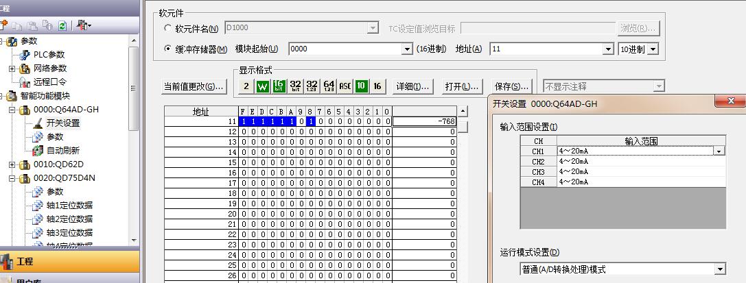Select binary display format button

(x=246, y=86)
